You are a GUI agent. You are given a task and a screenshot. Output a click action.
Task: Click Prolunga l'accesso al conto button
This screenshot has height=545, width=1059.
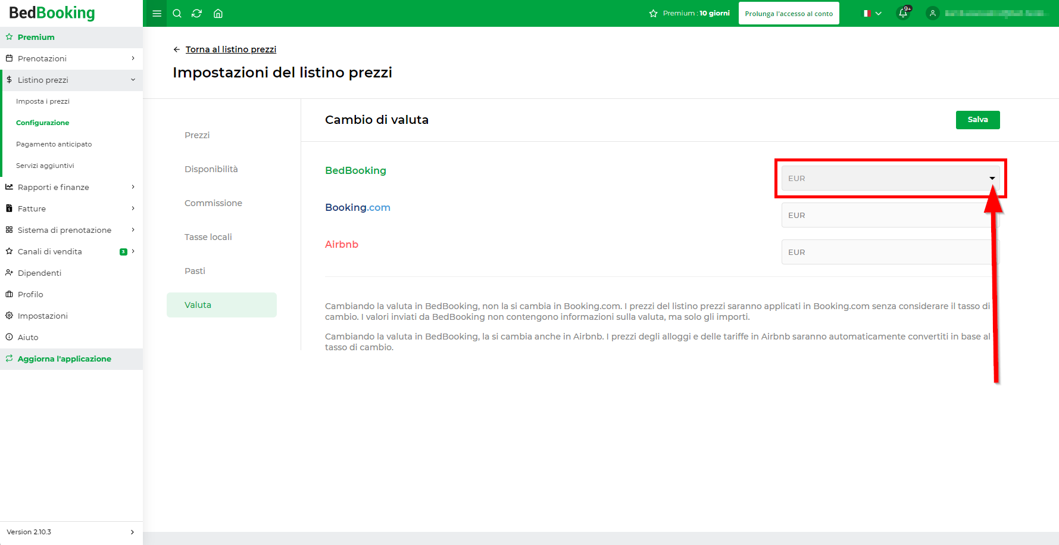[789, 13]
